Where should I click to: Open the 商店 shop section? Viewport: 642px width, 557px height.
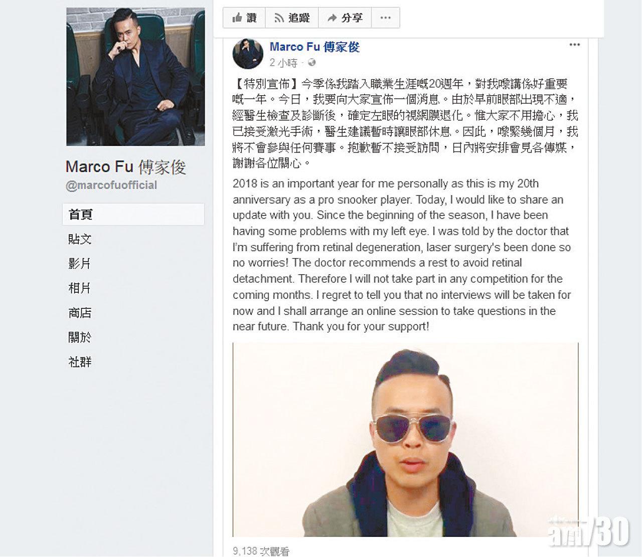pyautogui.click(x=80, y=313)
